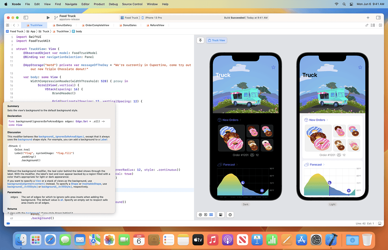Open Spotlight search from the menu bar

(x=344, y=4)
